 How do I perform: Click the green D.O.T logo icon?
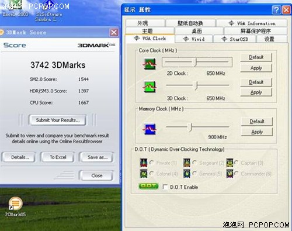(148, 186)
